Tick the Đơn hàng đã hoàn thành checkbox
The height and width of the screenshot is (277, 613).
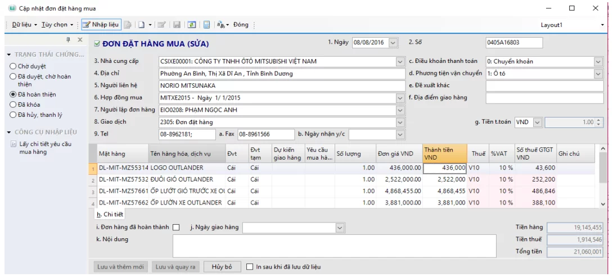coord(176,228)
